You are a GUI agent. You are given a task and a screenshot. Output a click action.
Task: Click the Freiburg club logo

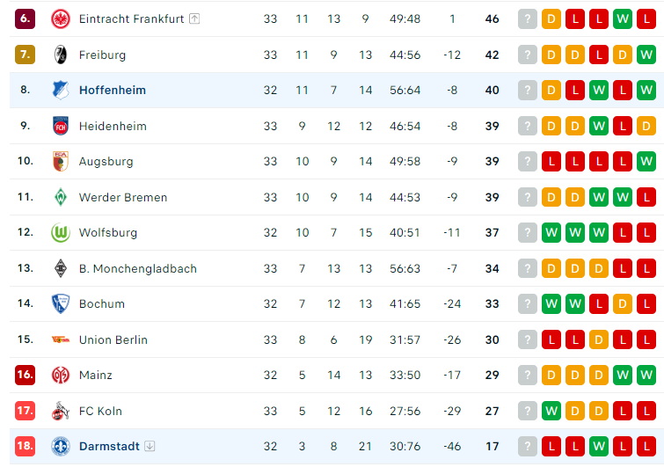[61, 55]
